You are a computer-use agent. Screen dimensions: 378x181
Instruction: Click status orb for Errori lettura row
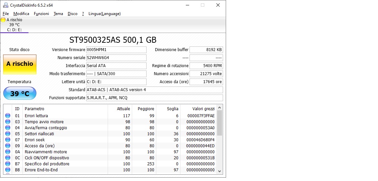8,116
